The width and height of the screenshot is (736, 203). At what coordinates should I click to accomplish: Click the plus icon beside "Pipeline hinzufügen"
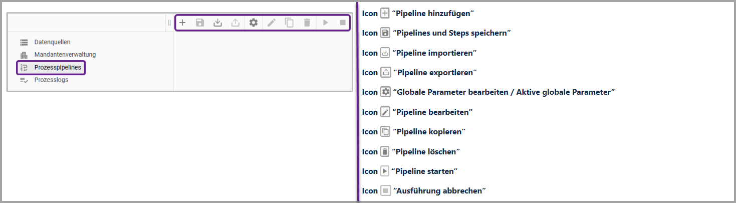pos(385,13)
